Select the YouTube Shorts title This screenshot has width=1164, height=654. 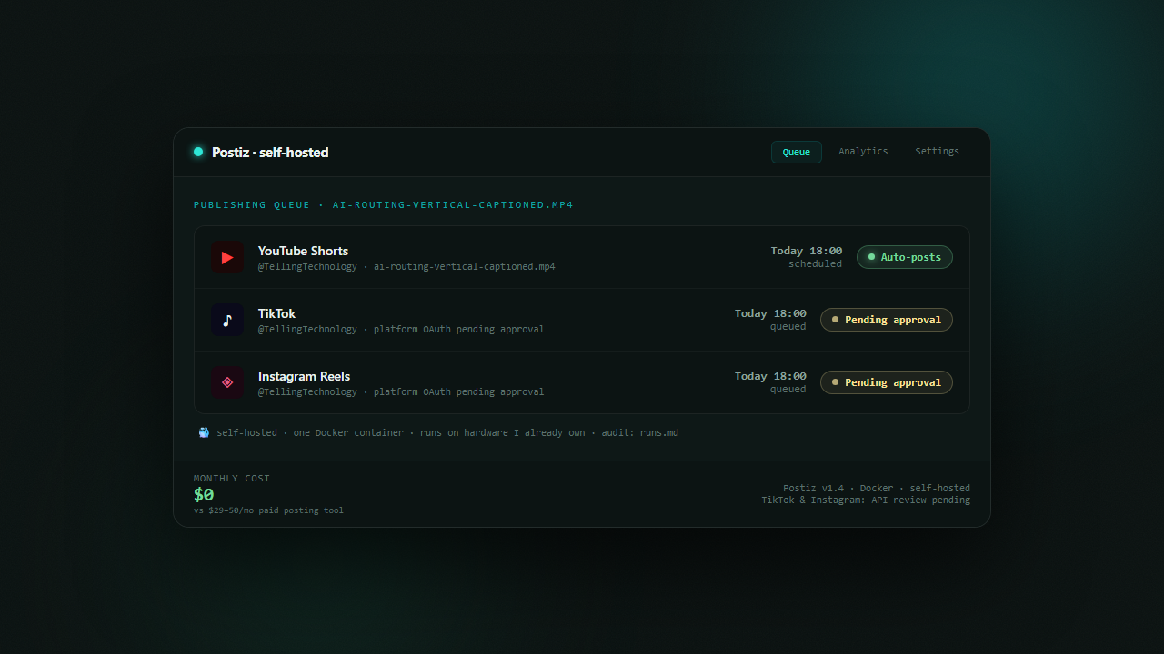tap(303, 251)
